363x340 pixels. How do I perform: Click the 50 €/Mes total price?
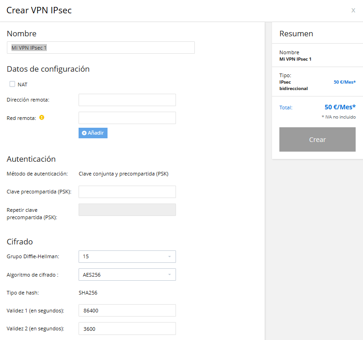point(340,107)
